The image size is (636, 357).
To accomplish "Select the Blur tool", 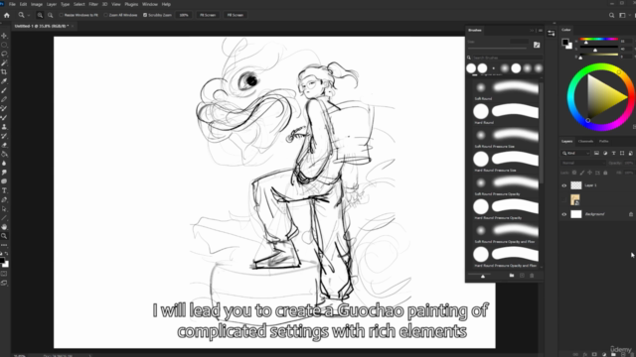I will 4,163.
